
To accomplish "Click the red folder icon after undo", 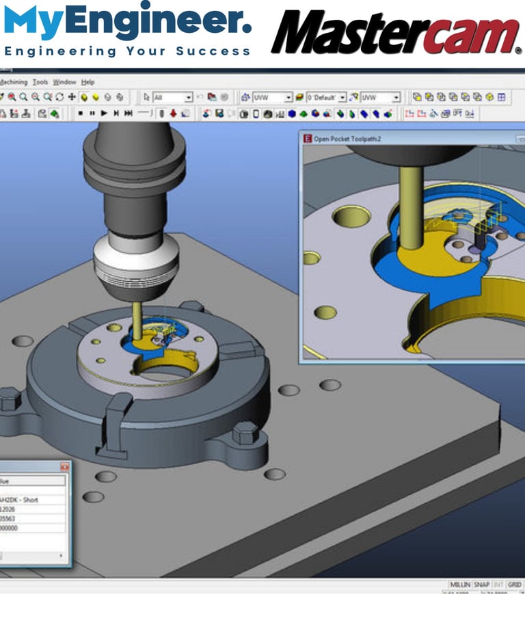I will coord(212,97).
